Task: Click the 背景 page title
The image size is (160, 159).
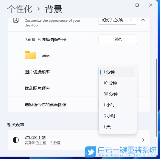Action: [x=54, y=9]
